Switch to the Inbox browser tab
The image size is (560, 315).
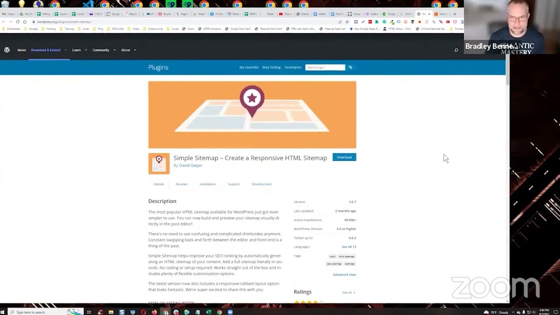click(9, 14)
